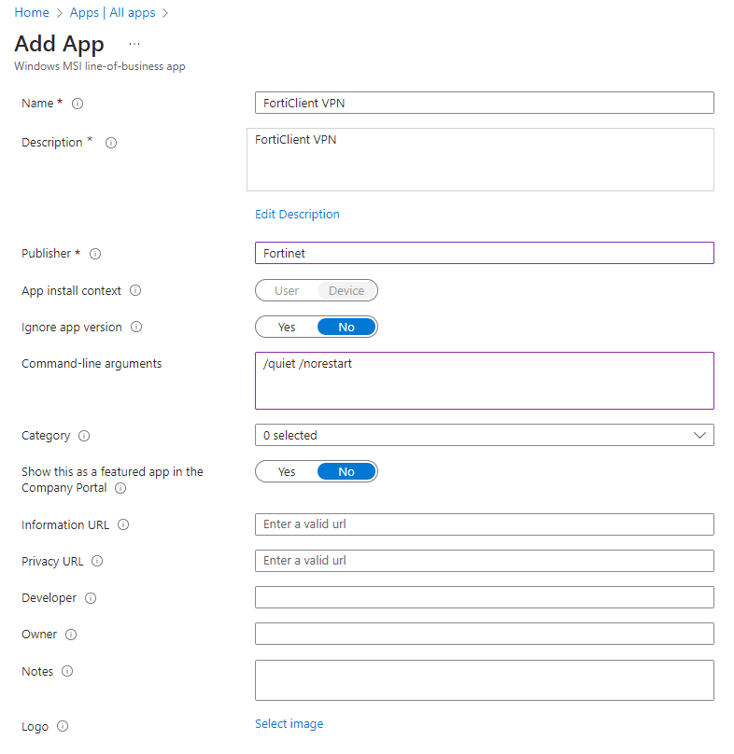This screenshot has width=734, height=754.
Task: Click the Description text box
Action: point(480,160)
